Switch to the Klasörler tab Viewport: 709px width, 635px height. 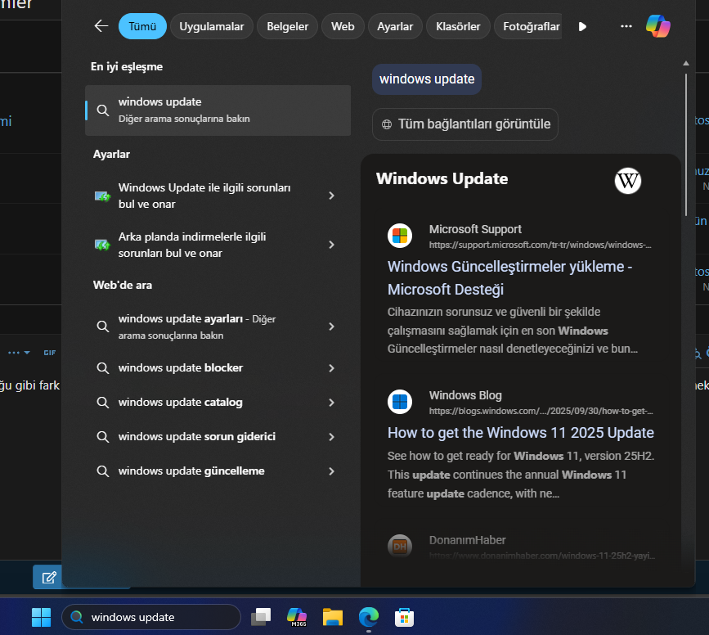click(x=458, y=26)
